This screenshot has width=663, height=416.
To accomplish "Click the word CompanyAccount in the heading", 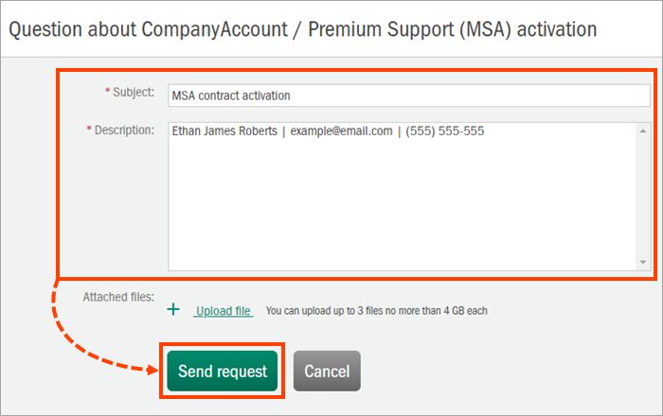I will click(197, 29).
